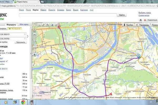
Task: Select the 'На машине' by-car mode
Action: pyautogui.click(x=15, y=29)
